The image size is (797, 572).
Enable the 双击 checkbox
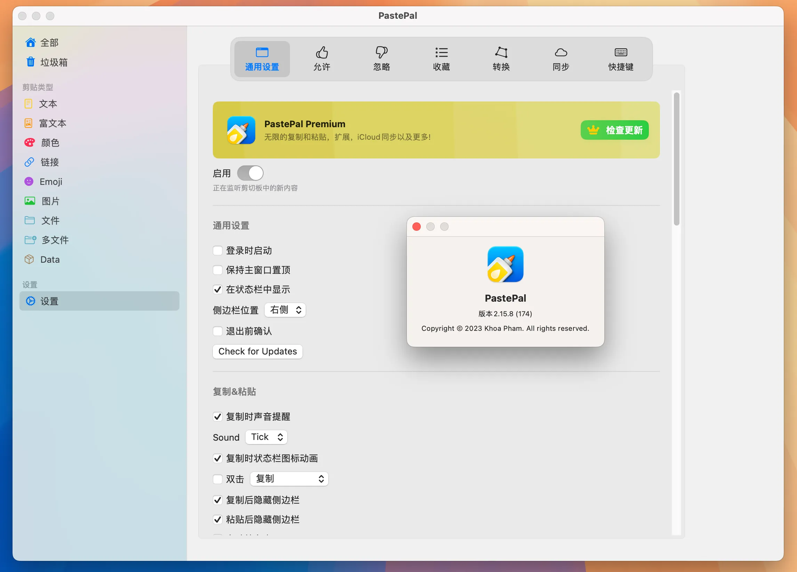[218, 479]
